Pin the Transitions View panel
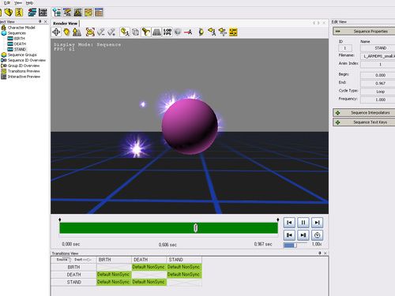The image size is (395, 296). tap(320, 253)
